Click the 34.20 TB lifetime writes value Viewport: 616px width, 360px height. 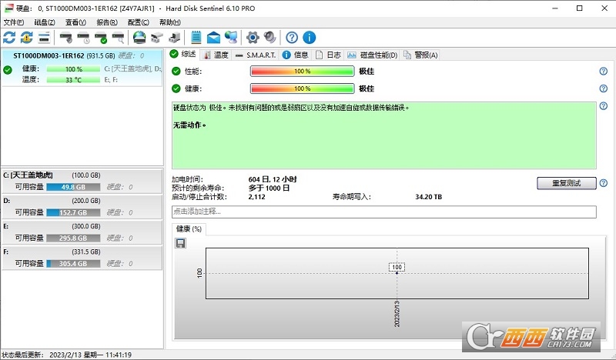(x=428, y=197)
